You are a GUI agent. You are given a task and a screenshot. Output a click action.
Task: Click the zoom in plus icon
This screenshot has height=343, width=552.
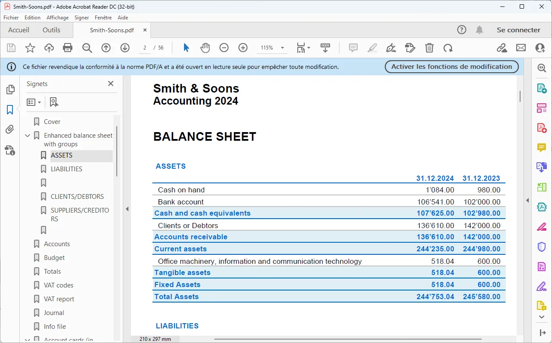click(x=243, y=48)
